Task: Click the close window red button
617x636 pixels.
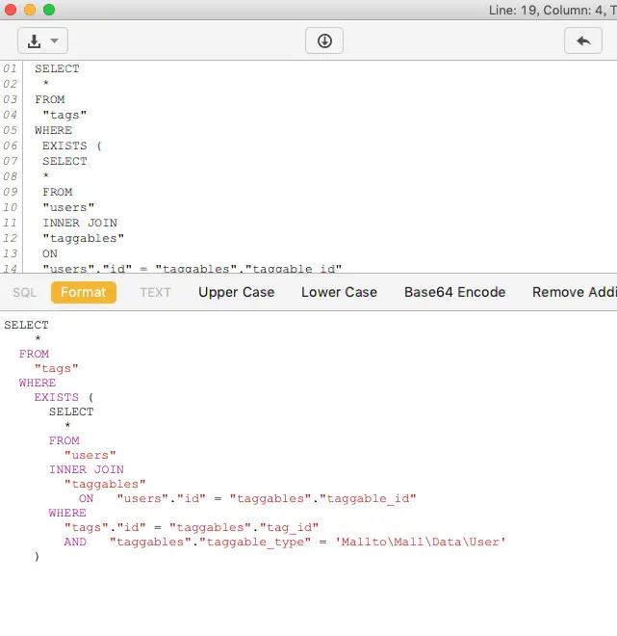Action: (11, 10)
